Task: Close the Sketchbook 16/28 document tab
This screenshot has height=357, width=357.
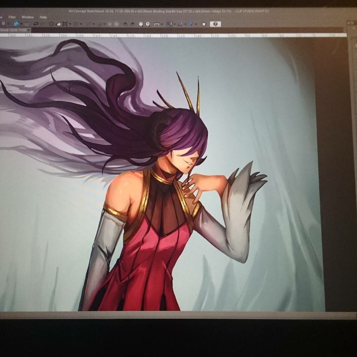Action: pyautogui.click(x=29, y=30)
